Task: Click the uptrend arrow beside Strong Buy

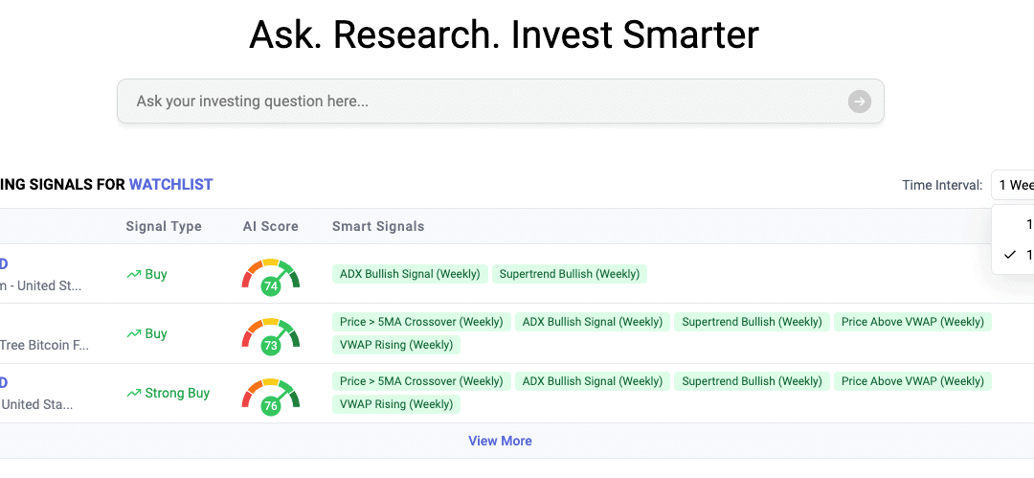Action: pos(133,394)
